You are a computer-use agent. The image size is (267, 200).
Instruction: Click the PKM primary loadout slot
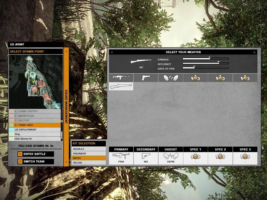121,158
